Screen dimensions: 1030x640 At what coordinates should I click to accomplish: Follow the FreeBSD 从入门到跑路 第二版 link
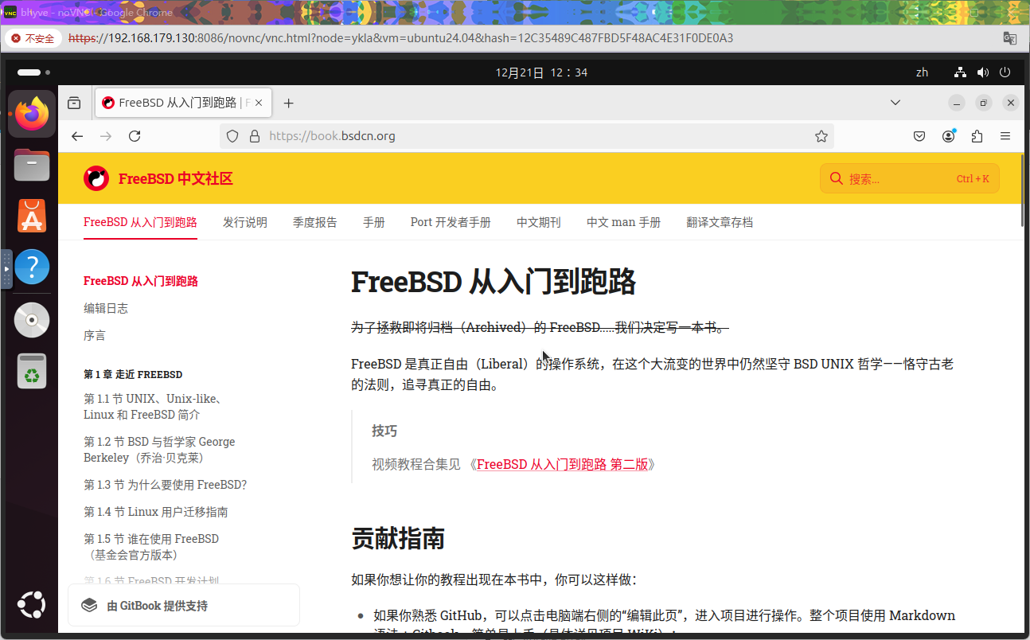pos(562,465)
